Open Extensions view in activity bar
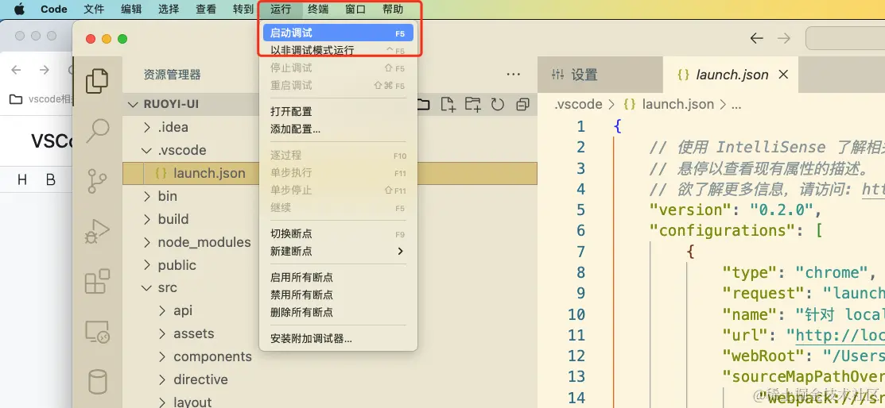The height and width of the screenshot is (408, 885). (97, 281)
